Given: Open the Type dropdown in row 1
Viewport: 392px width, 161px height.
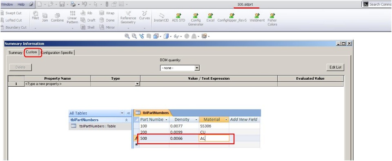Looking at the screenshot, I should [137, 84].
